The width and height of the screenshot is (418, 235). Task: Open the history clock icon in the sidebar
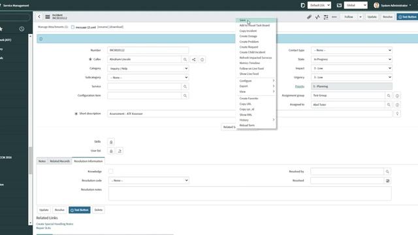(x=22, y=29)
